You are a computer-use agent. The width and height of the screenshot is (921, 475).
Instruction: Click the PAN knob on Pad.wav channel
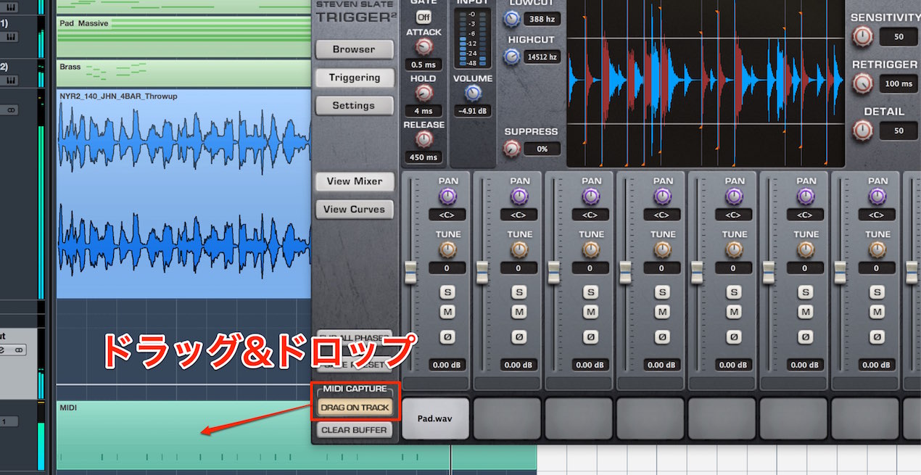point(447,197)
